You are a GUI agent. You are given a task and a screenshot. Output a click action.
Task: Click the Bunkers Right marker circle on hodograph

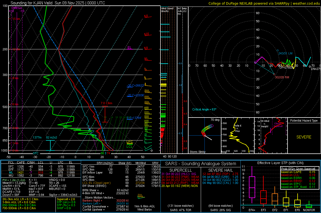pyautogui.click(x=274, y=74)
